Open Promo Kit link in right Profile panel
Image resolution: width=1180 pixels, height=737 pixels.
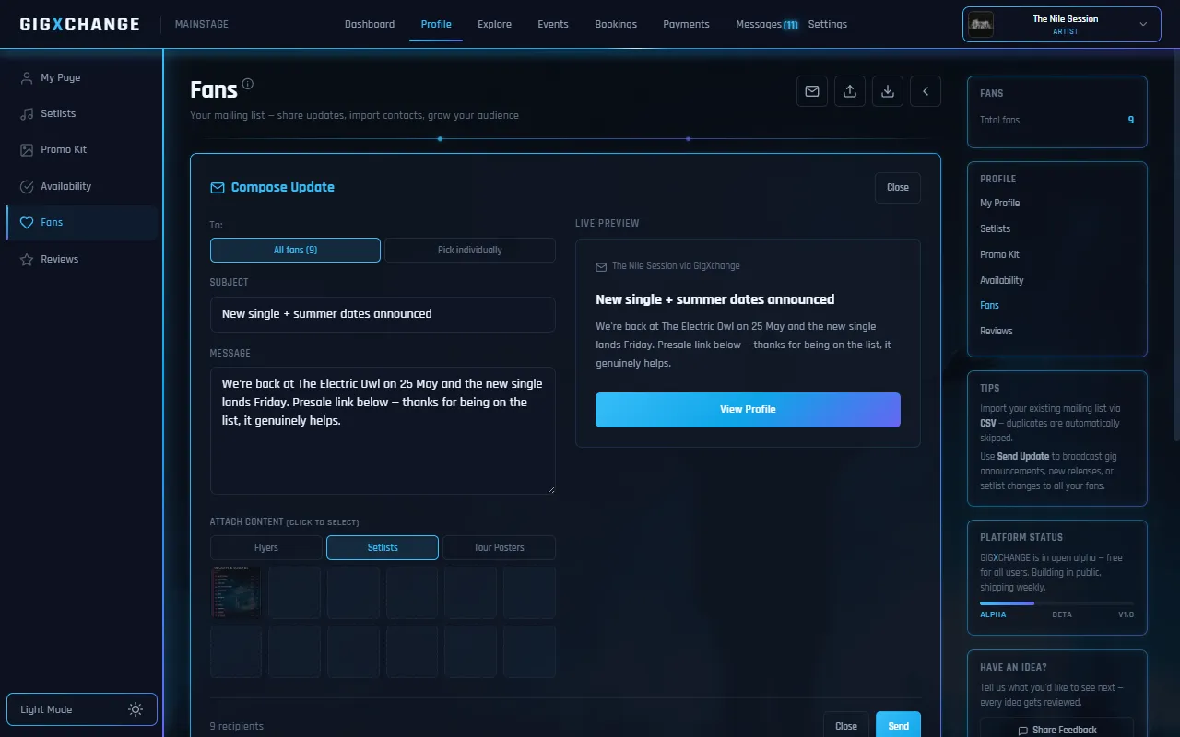(999, 254)
